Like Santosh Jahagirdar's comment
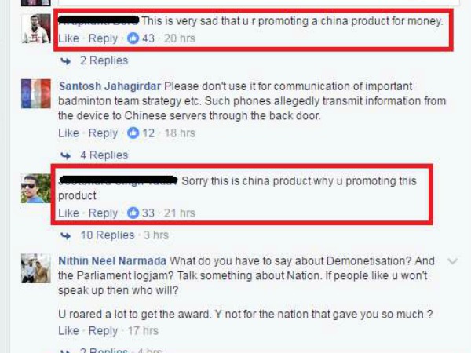471x353 pixels. (x=68, y=133)
